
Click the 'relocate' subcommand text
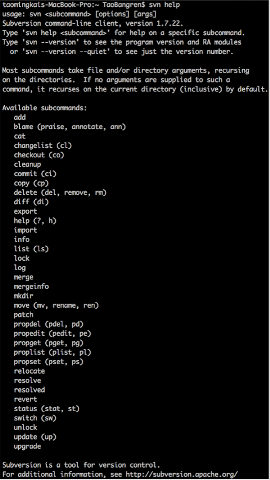[29, 371]
